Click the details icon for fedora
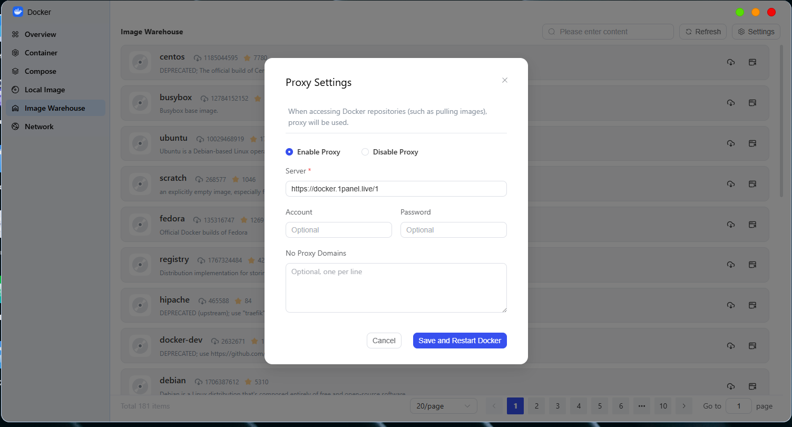 pyautogui.click(x=752, y=225)
